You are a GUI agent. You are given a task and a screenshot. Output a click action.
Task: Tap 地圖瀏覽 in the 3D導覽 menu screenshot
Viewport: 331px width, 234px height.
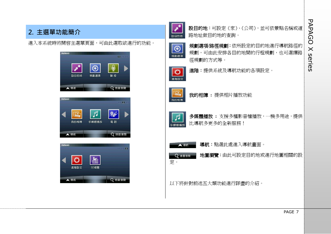click(x=118, y=180)
